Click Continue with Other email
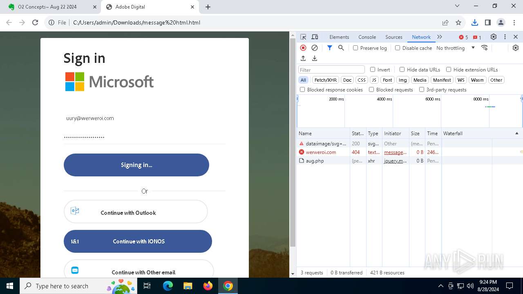Viewport: 523px width, 294px height. (x=139, y=269)
